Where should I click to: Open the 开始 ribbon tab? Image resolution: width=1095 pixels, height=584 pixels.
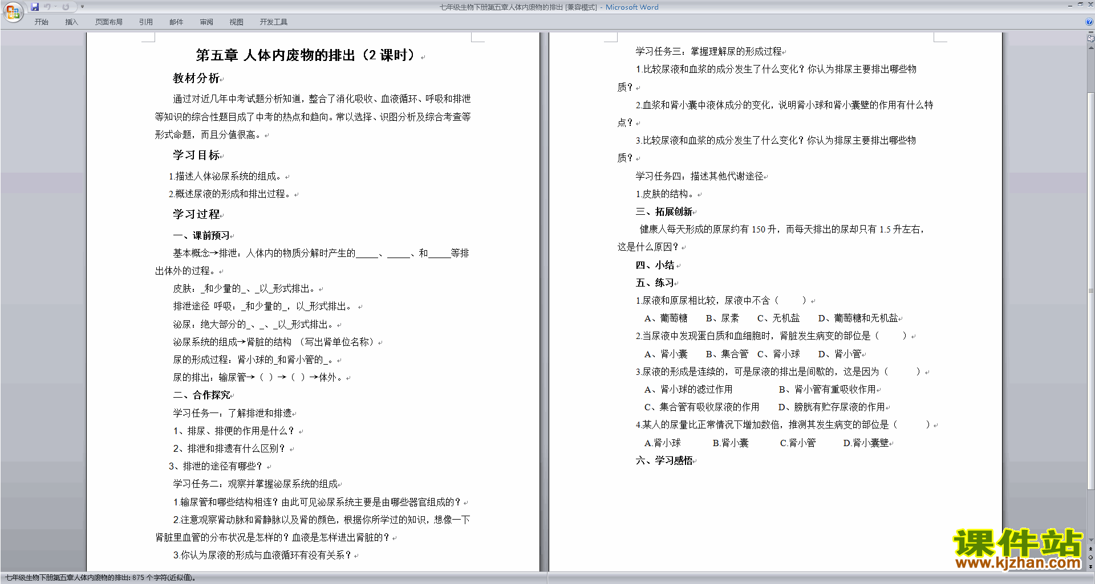point(41,22)
